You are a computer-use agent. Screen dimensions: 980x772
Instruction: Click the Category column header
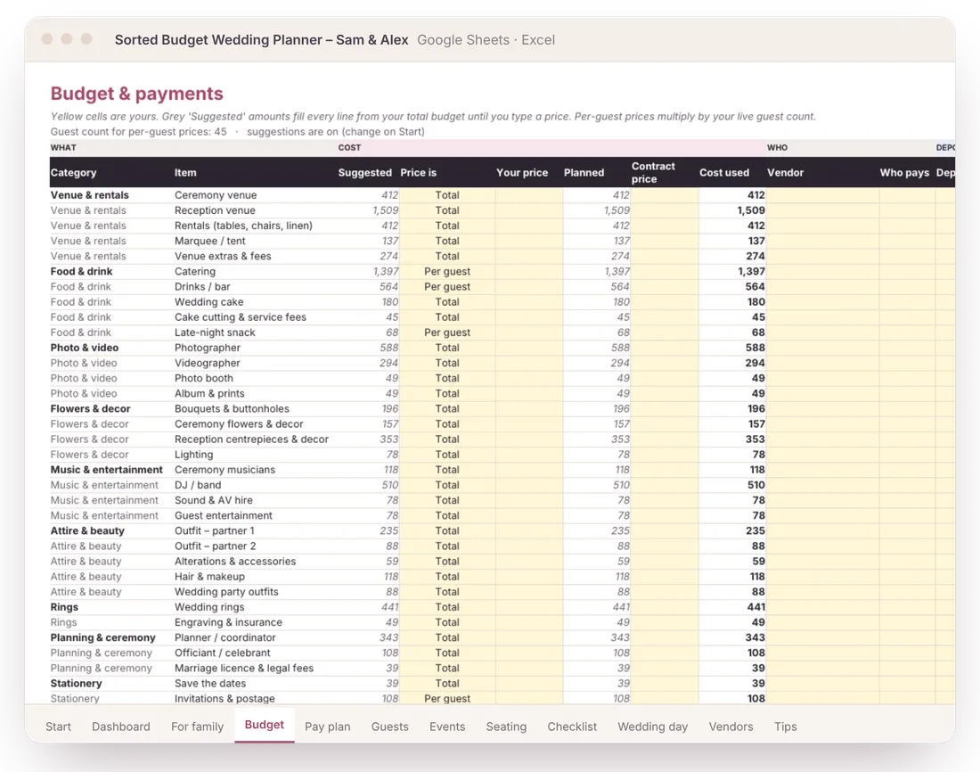point(74,173)
